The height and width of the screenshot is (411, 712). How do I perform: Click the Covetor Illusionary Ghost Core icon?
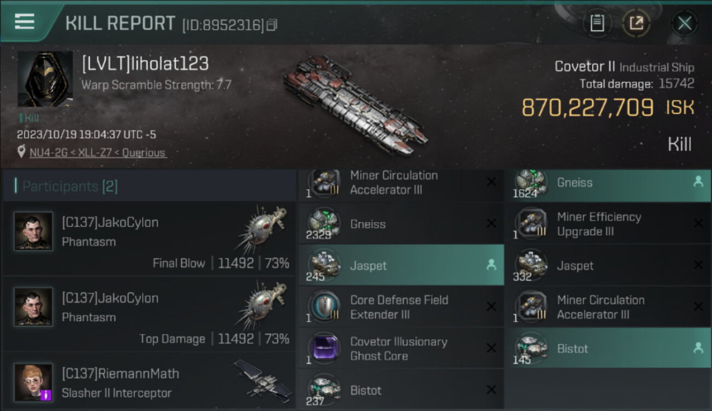[324, 348]
